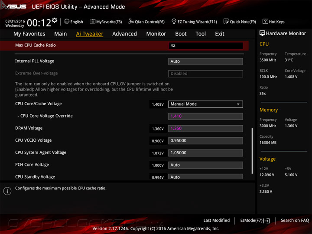This screenshot has height=234, width=312.
Task: Click Quick Note(F9) label
Action: pyautogui.click(x=243, y=22)
